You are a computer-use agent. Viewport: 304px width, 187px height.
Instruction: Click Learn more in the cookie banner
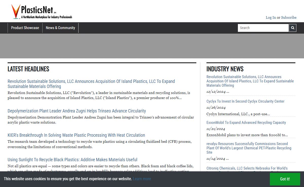click(x=142, y=179)
